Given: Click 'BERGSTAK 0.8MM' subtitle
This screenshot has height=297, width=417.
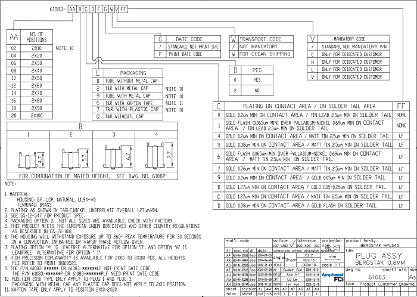Looking at the screenshot, I should point(380,262).
